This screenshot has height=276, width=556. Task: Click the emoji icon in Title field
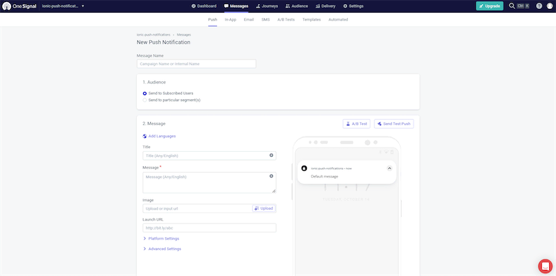pyautogui.click(x=271, y=156)
